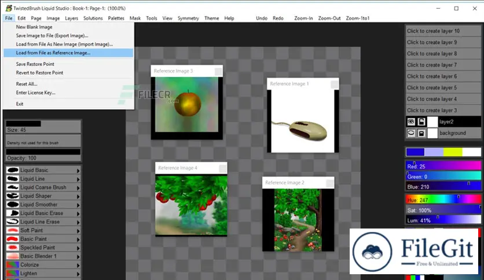The width and height of the screenshot is (484, 280).
Task: Click the square button on Reference Image 3
Action: (218, 72)
